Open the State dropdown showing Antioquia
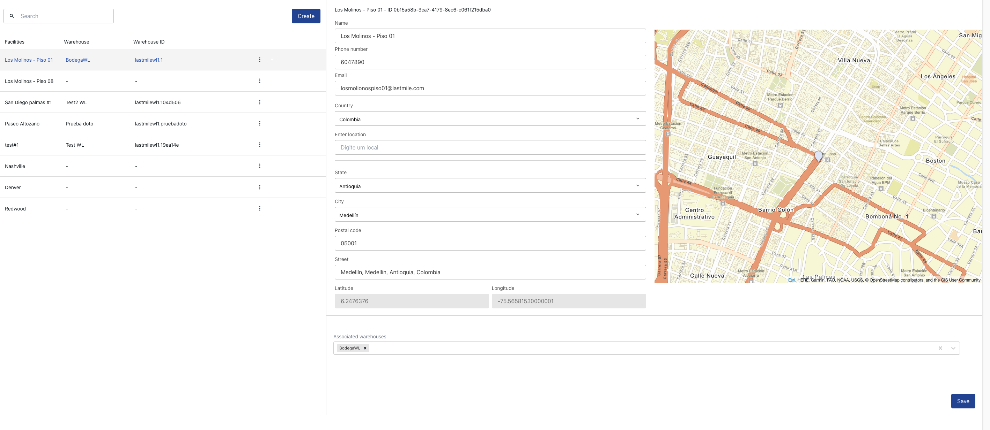This screenshot has width=990, height=430. (490, 186)
